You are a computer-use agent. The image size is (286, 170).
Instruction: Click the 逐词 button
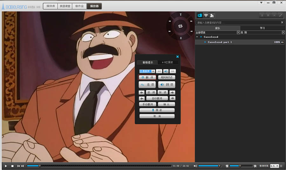point(151,92)
